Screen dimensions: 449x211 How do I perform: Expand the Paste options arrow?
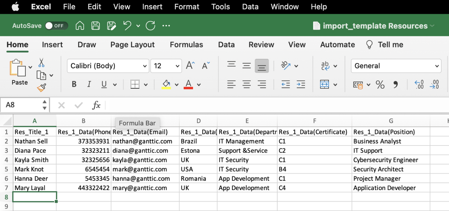pos(31,67)
